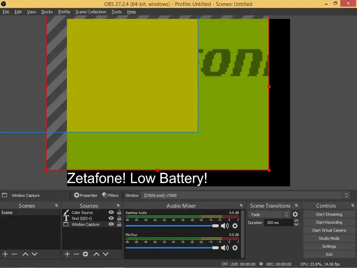
Task: Open Mic/Aux settings gear
Action: [235, 248]
